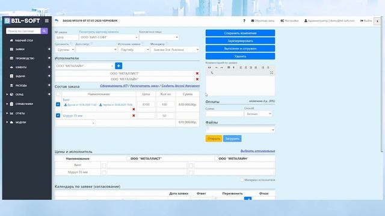Add a new Склад entry with plus icon
Screen dimensions: 385x216
[49, 94]
